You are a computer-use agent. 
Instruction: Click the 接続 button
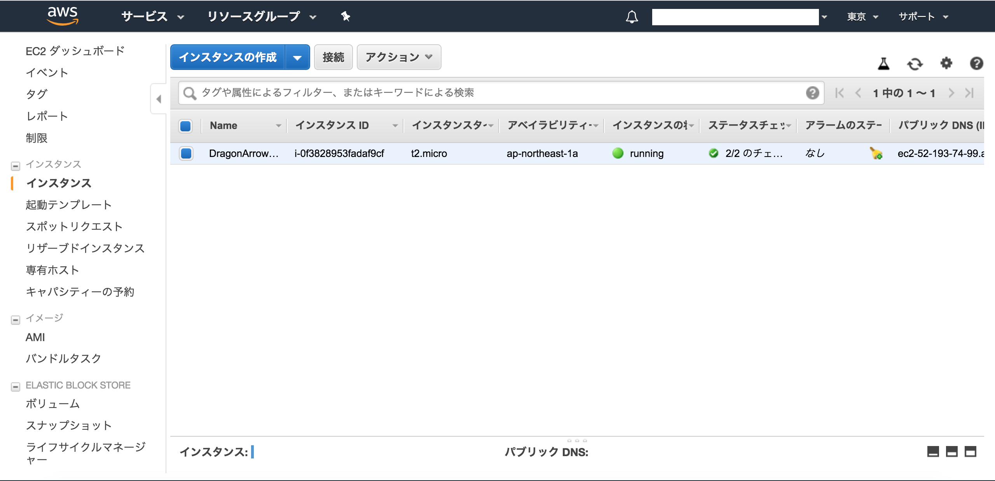click(x=333, y=58)
